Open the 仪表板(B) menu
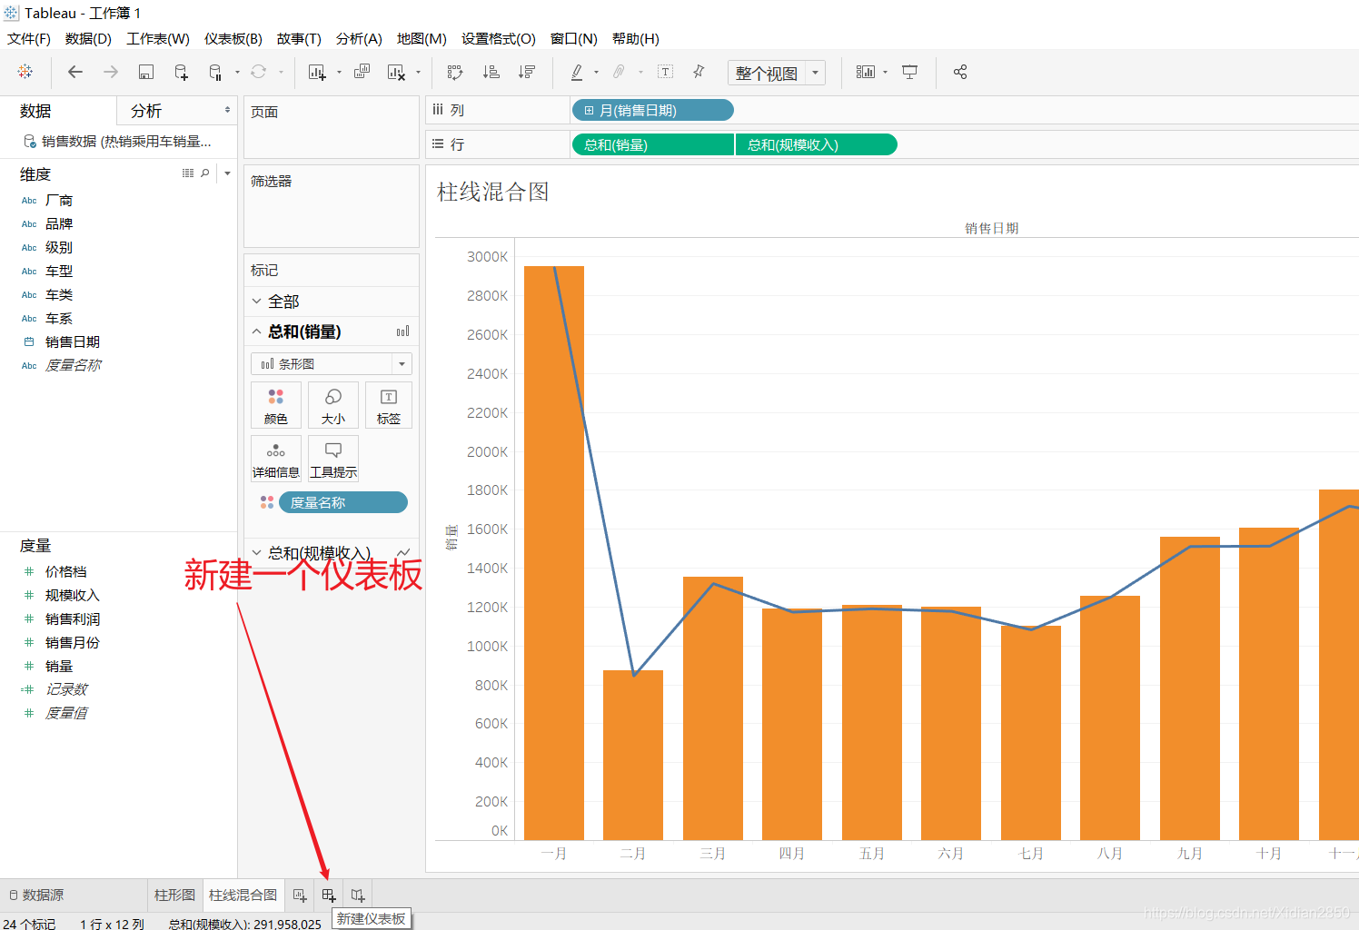Image resolution: width=1359 pixels, height=930 pixels. 233,38
